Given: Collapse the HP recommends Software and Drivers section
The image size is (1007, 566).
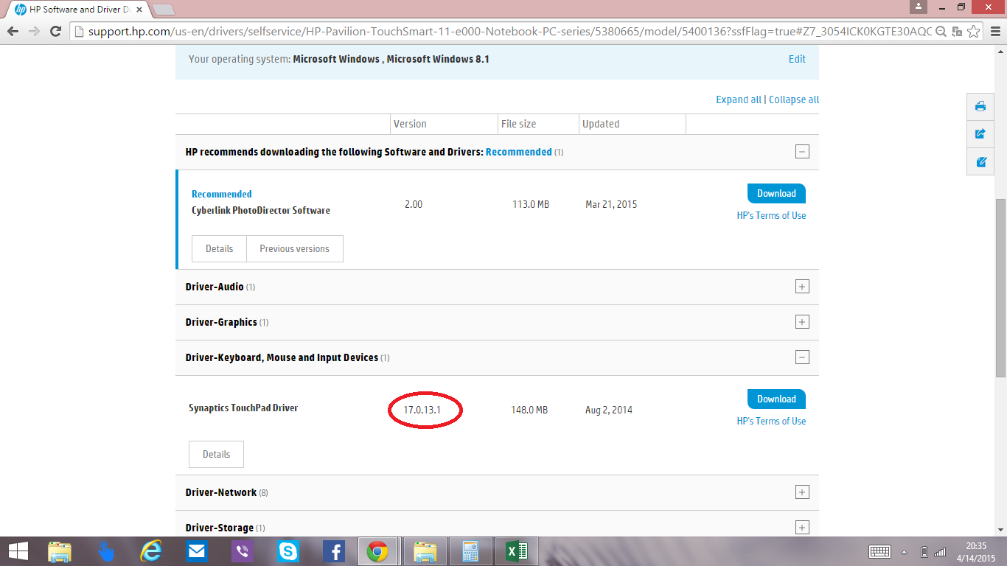Looking at the screenshot, I should (802, 152).
